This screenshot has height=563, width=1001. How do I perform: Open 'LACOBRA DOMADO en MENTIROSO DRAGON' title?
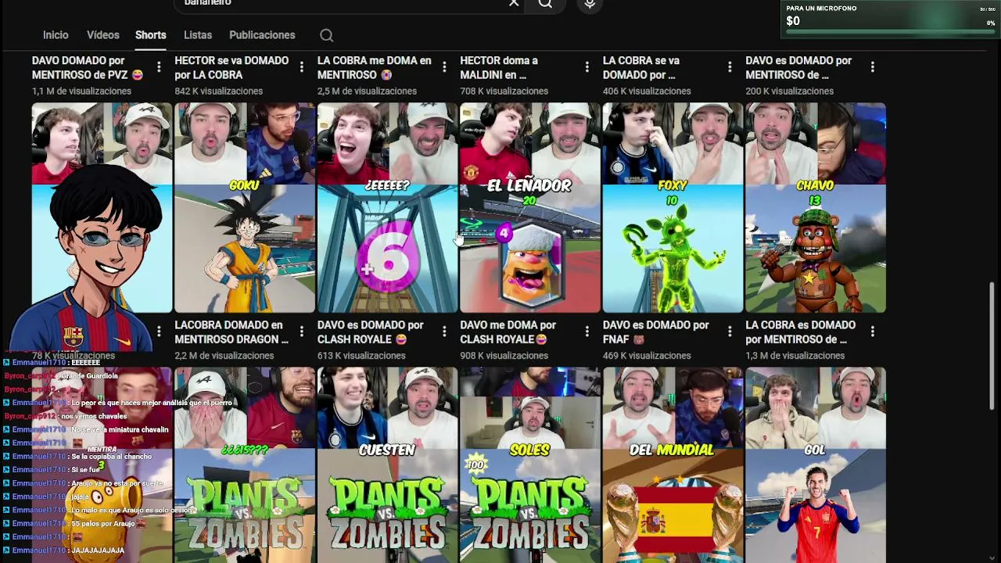pyautogui.click(x=231, y=332)
